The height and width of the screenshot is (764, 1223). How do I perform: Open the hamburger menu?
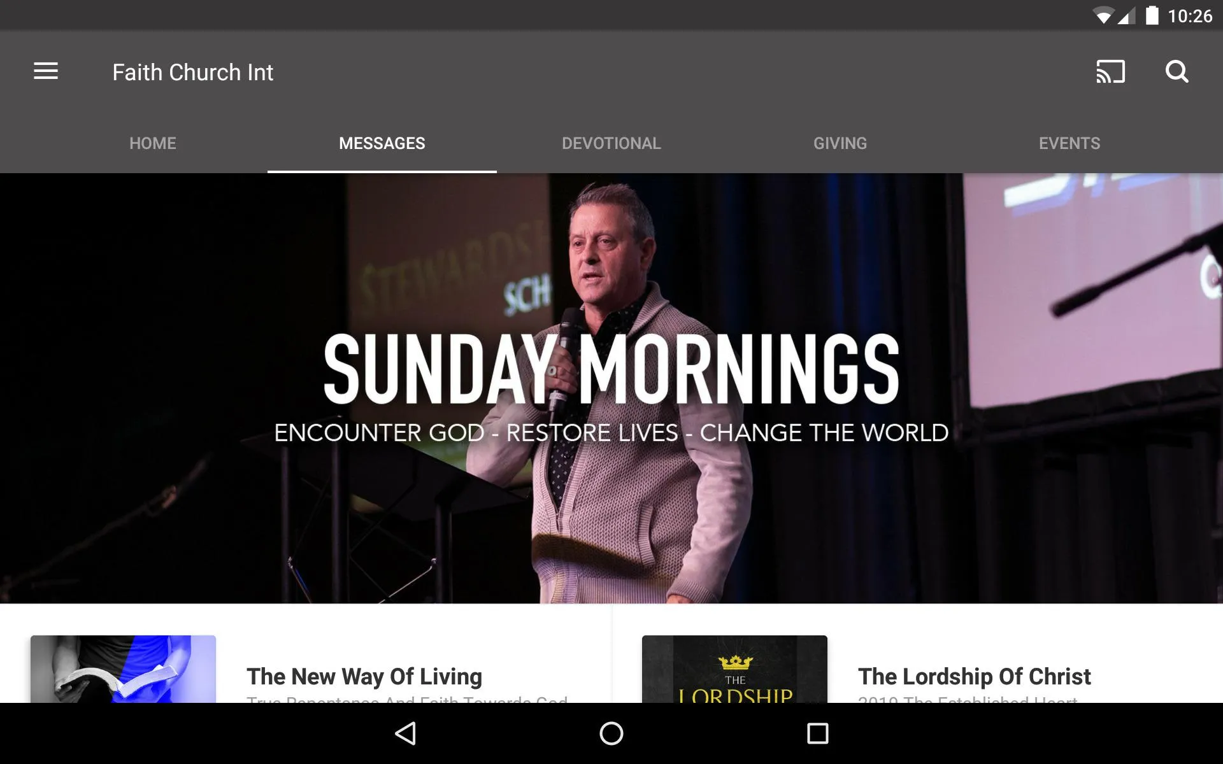pos(46,72)
